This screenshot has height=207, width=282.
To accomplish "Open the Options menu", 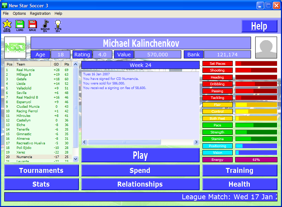I will click(19, 13).
